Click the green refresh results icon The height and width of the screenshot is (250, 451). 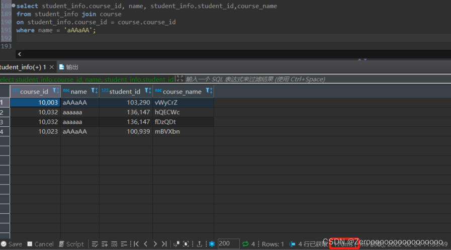click(x=245, y=244)
